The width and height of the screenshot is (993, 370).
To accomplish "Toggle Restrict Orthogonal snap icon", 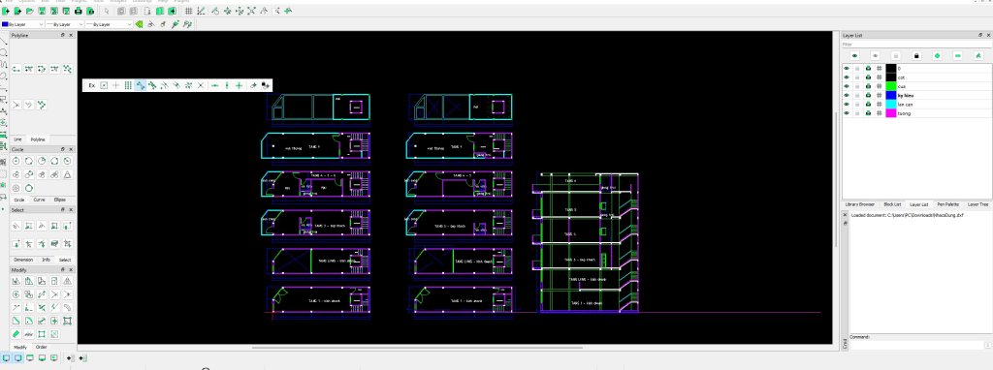I will pos(239,85).
